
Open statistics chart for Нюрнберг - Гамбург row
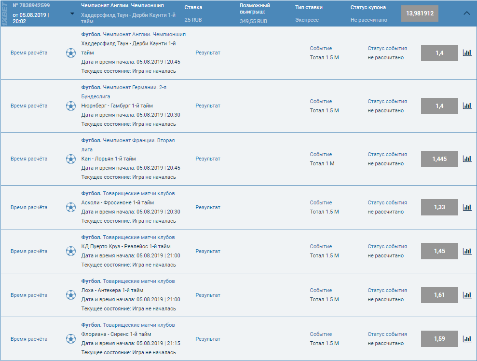[x=467, y=106]
